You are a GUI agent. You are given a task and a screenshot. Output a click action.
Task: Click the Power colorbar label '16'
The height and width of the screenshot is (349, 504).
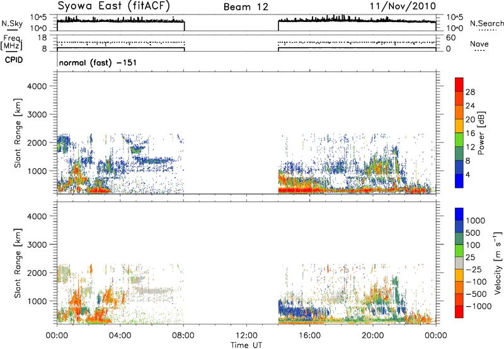click(x=470, y=134)
